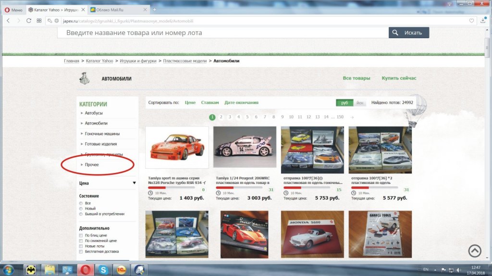Viewport: 492px width, 276px height.
Task: Check the 'Новые лоты' filter
Action: [x=81, y=246]
